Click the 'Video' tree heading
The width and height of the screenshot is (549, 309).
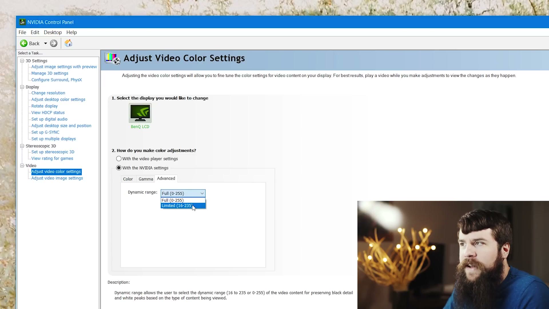[x=31, y=166]
